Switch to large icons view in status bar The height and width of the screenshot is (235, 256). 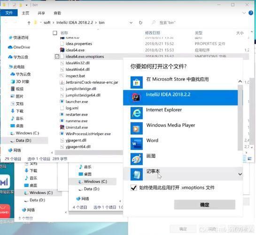tap(249, 158)
